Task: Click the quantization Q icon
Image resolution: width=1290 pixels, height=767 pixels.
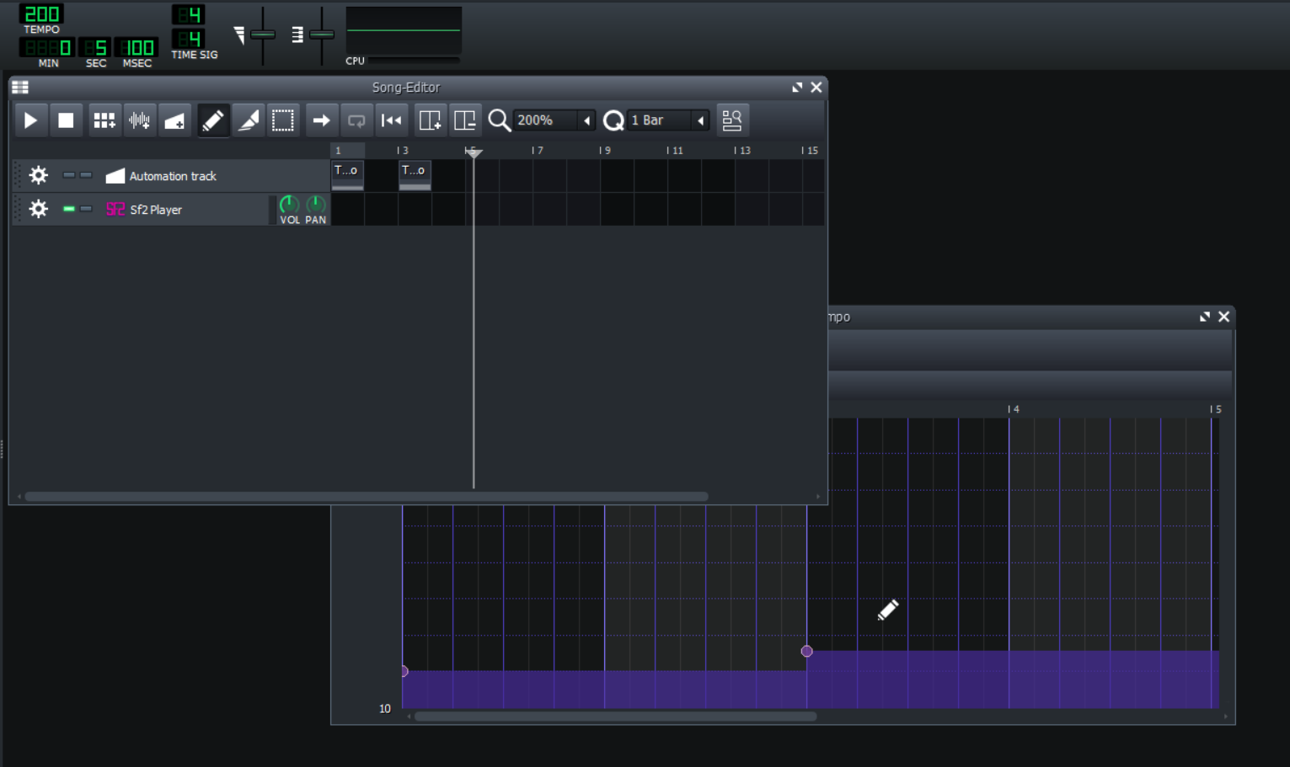Action: (x=613, y=120)
